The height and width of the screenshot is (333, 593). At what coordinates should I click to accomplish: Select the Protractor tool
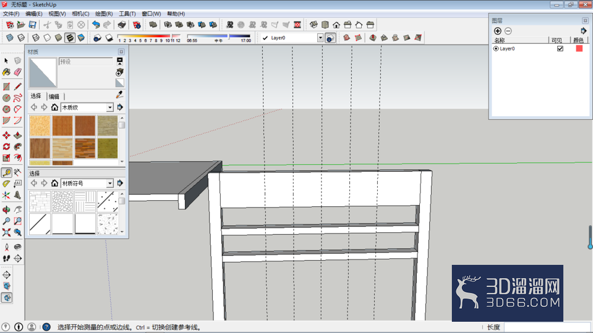tap(7, 184)
